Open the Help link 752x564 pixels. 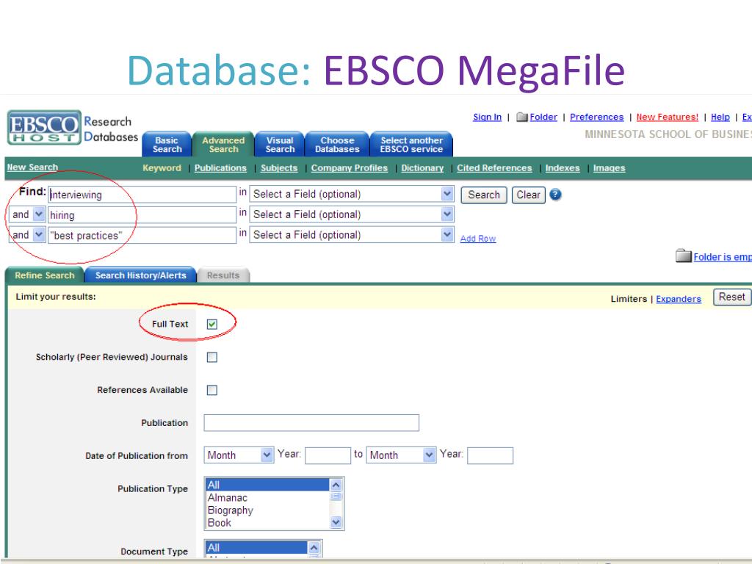(x=720, y=117)
